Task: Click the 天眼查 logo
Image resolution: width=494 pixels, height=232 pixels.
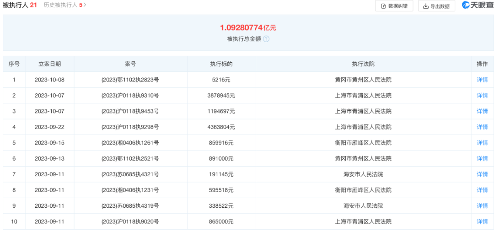Action: tap(478, 5)
